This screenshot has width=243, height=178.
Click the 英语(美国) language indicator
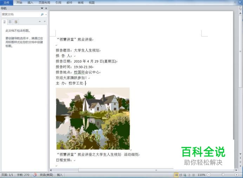coord(46,175)
